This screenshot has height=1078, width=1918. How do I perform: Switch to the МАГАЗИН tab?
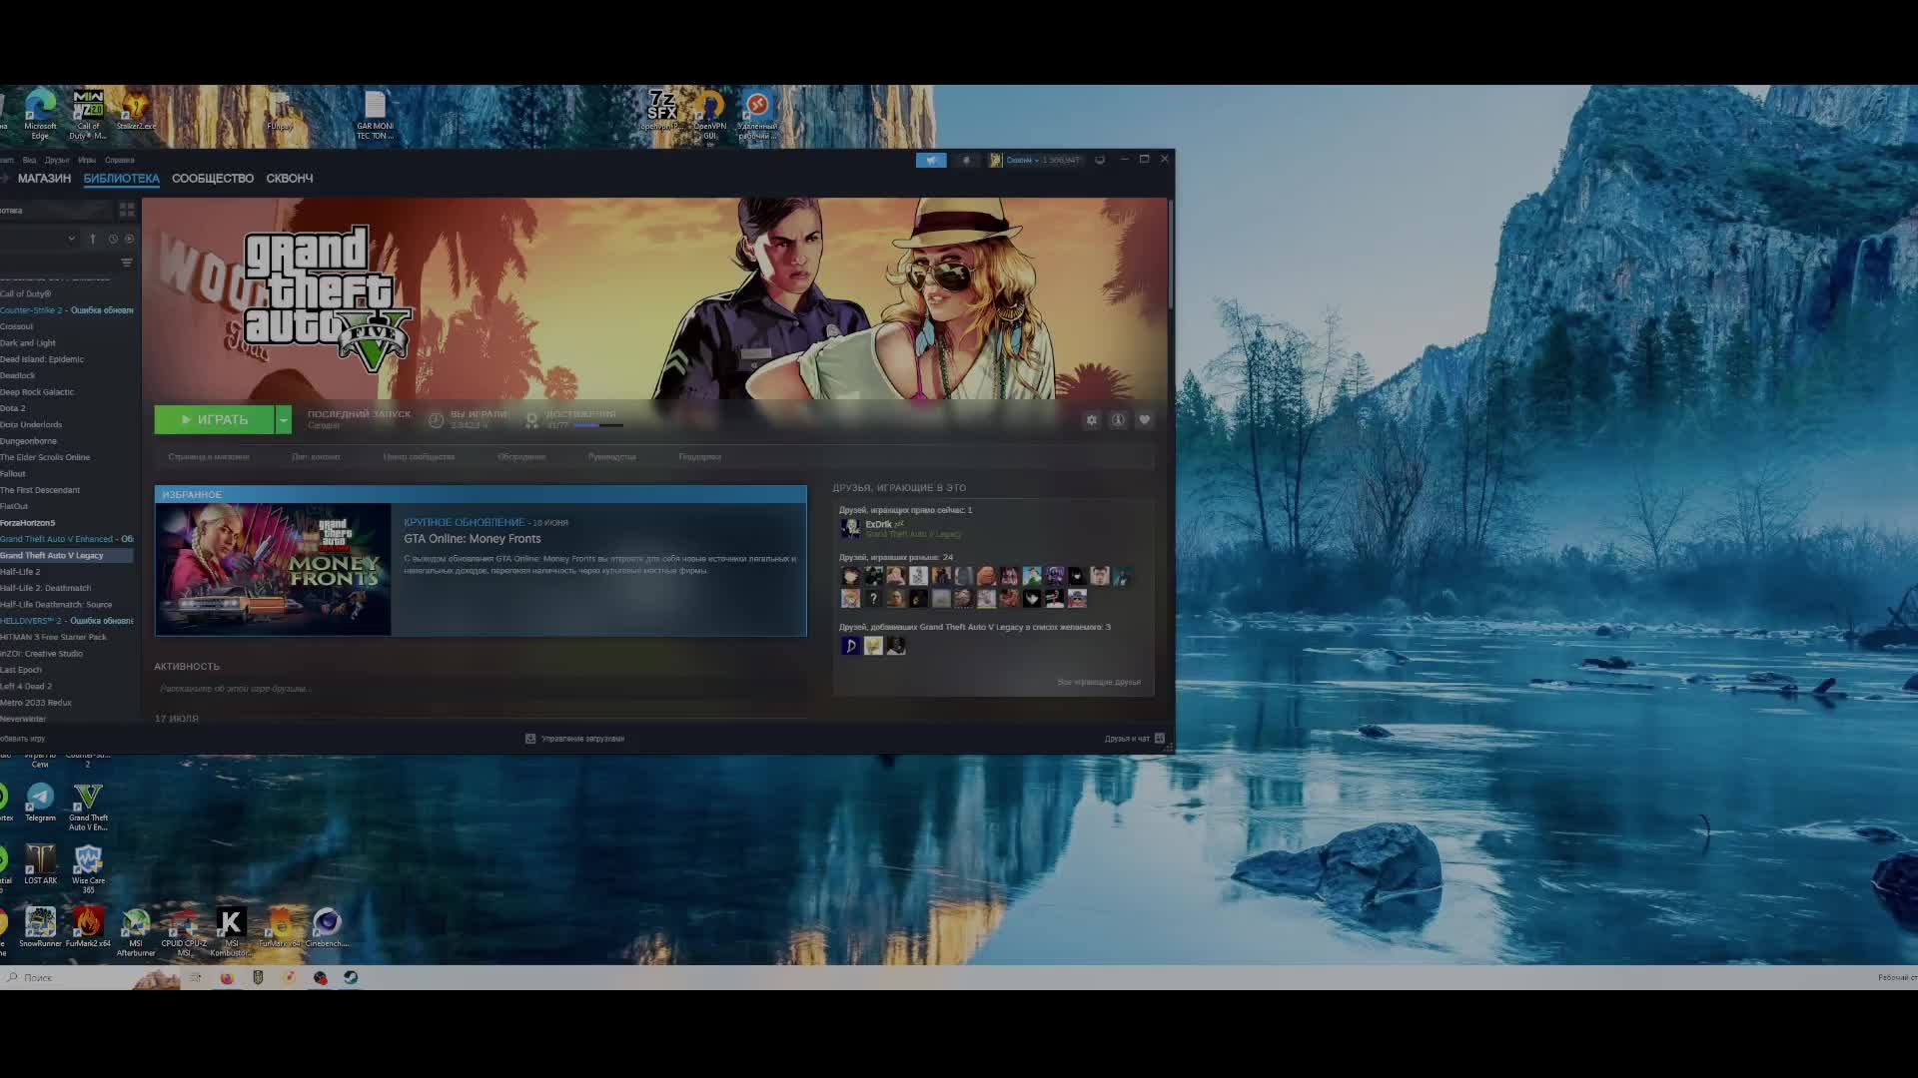[x=44, y=179]
